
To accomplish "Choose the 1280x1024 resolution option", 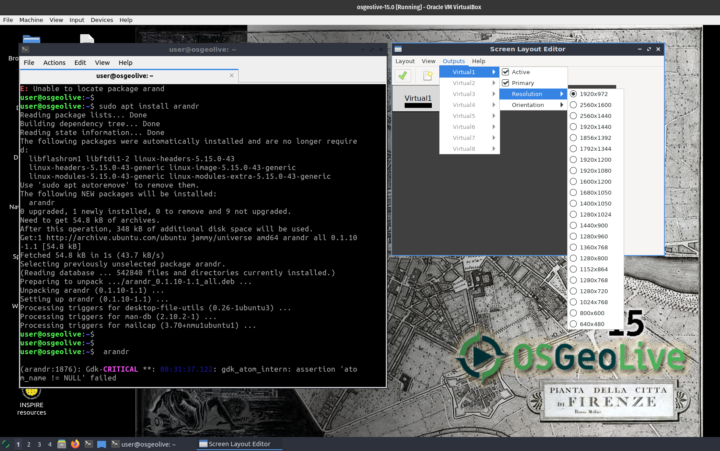I will coord(596,214).
